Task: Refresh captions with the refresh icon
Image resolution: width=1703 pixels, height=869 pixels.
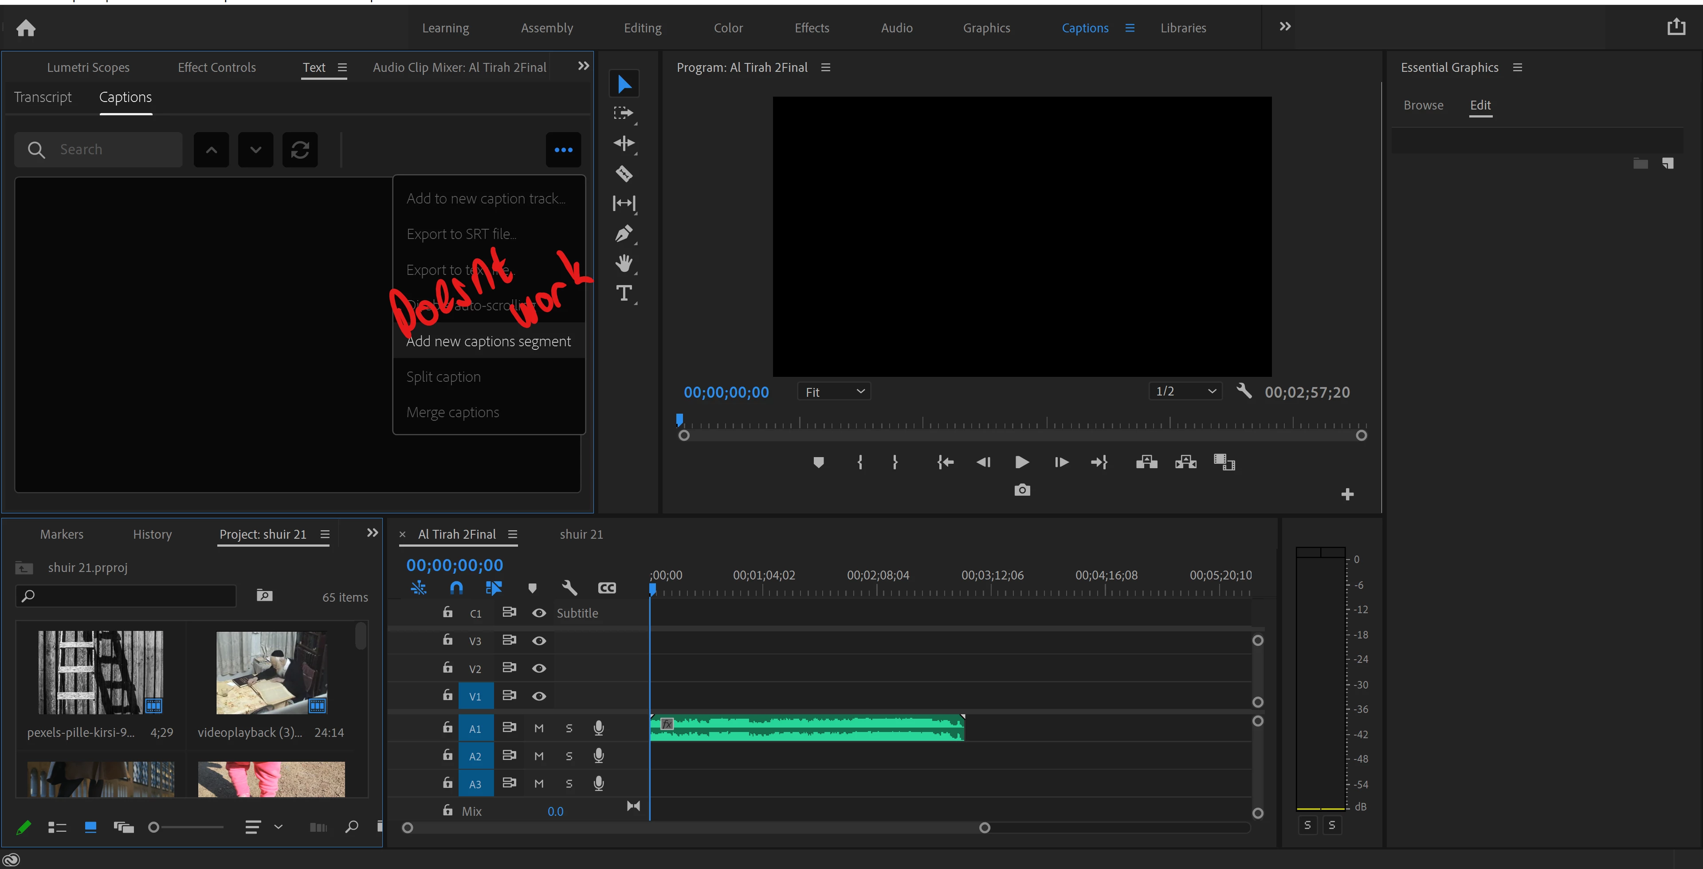Action: (x=300, y=150)
